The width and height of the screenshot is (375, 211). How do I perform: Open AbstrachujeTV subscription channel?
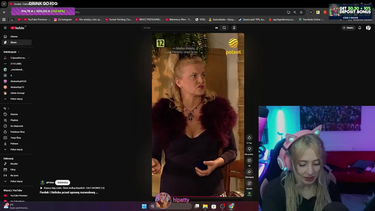[x=16, y=87]
